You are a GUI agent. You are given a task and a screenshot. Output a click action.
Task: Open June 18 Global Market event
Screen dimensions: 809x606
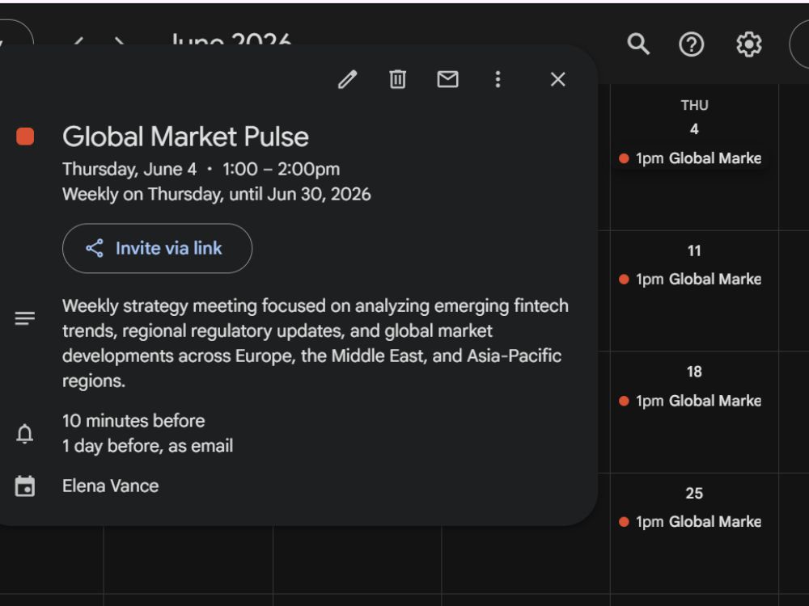coord(690,401)
